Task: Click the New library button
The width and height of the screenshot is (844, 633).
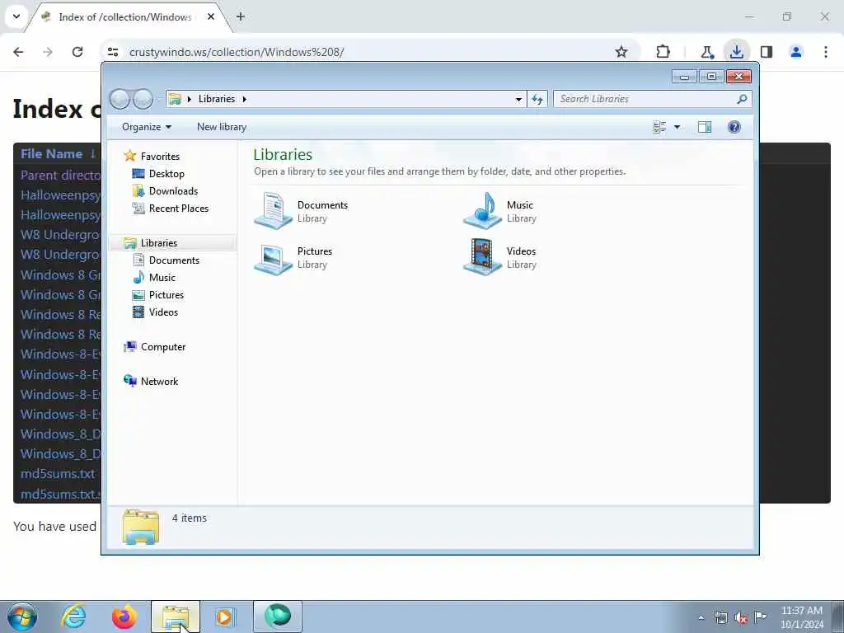Action: coord(222,127)
